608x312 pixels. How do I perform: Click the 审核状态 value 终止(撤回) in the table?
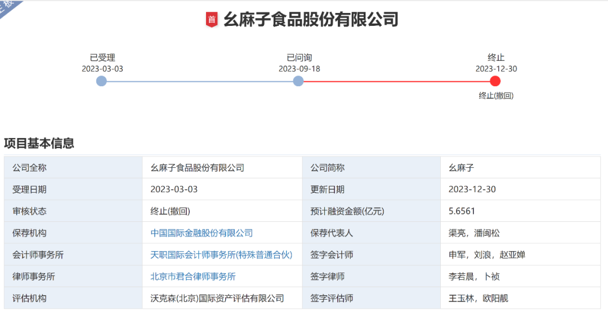click(170, 211)
